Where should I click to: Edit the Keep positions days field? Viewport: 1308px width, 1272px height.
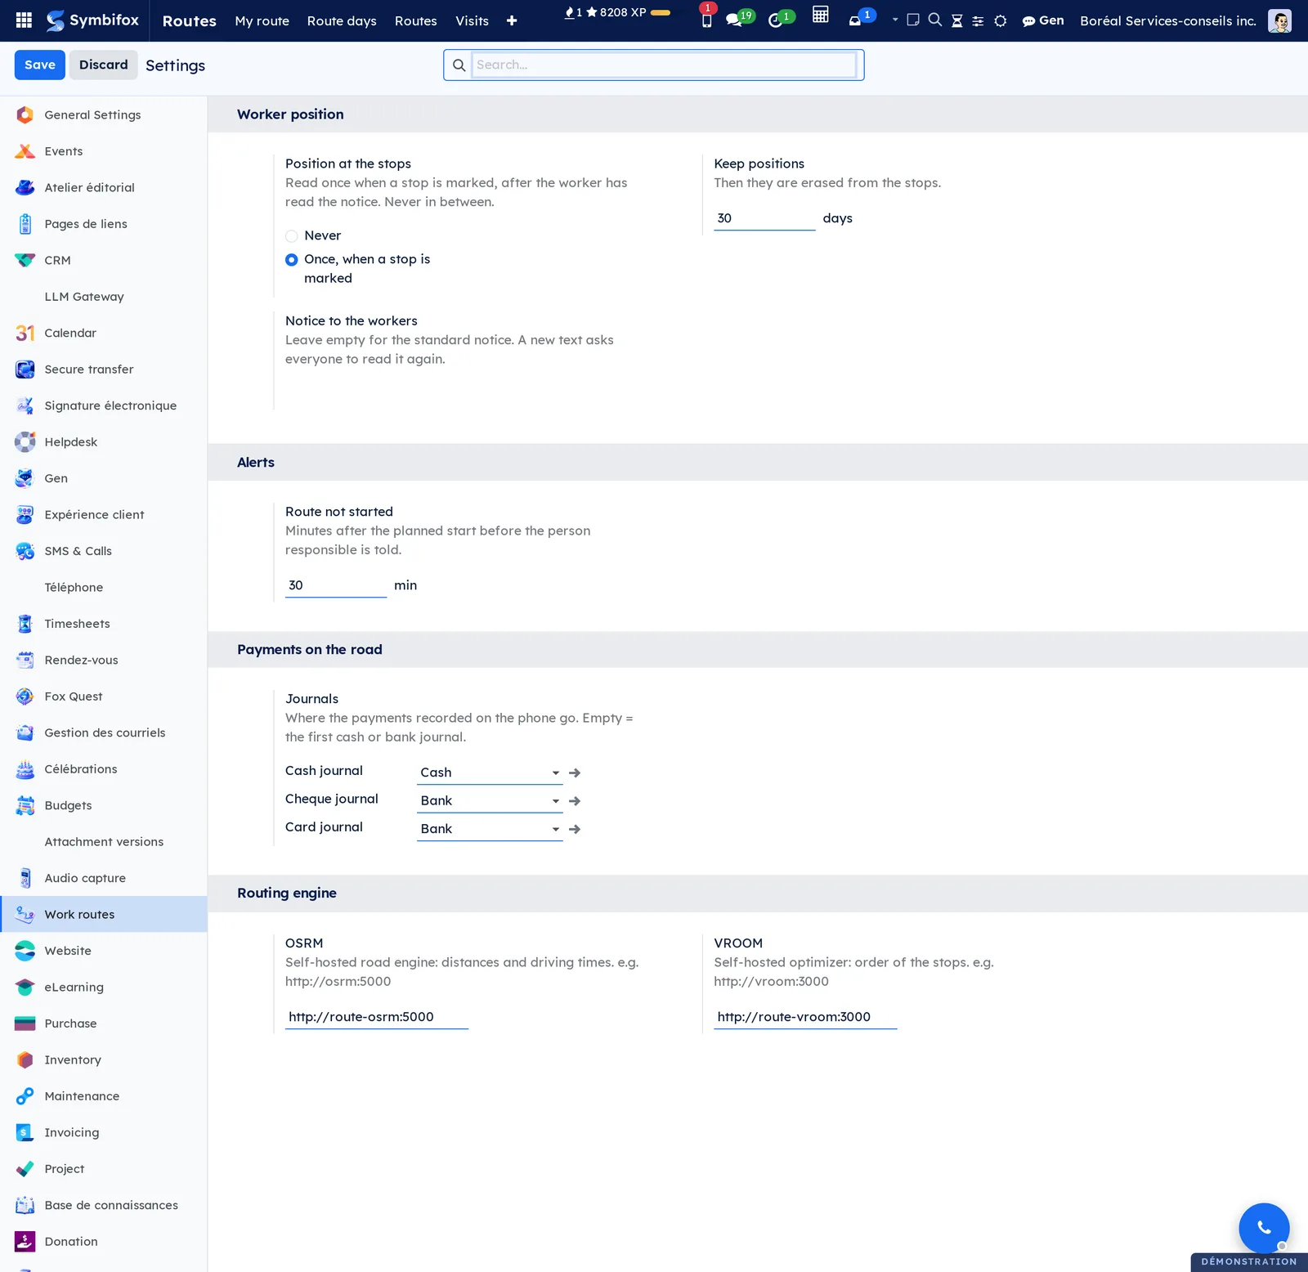pyautogui.click(x=764, y=218)
